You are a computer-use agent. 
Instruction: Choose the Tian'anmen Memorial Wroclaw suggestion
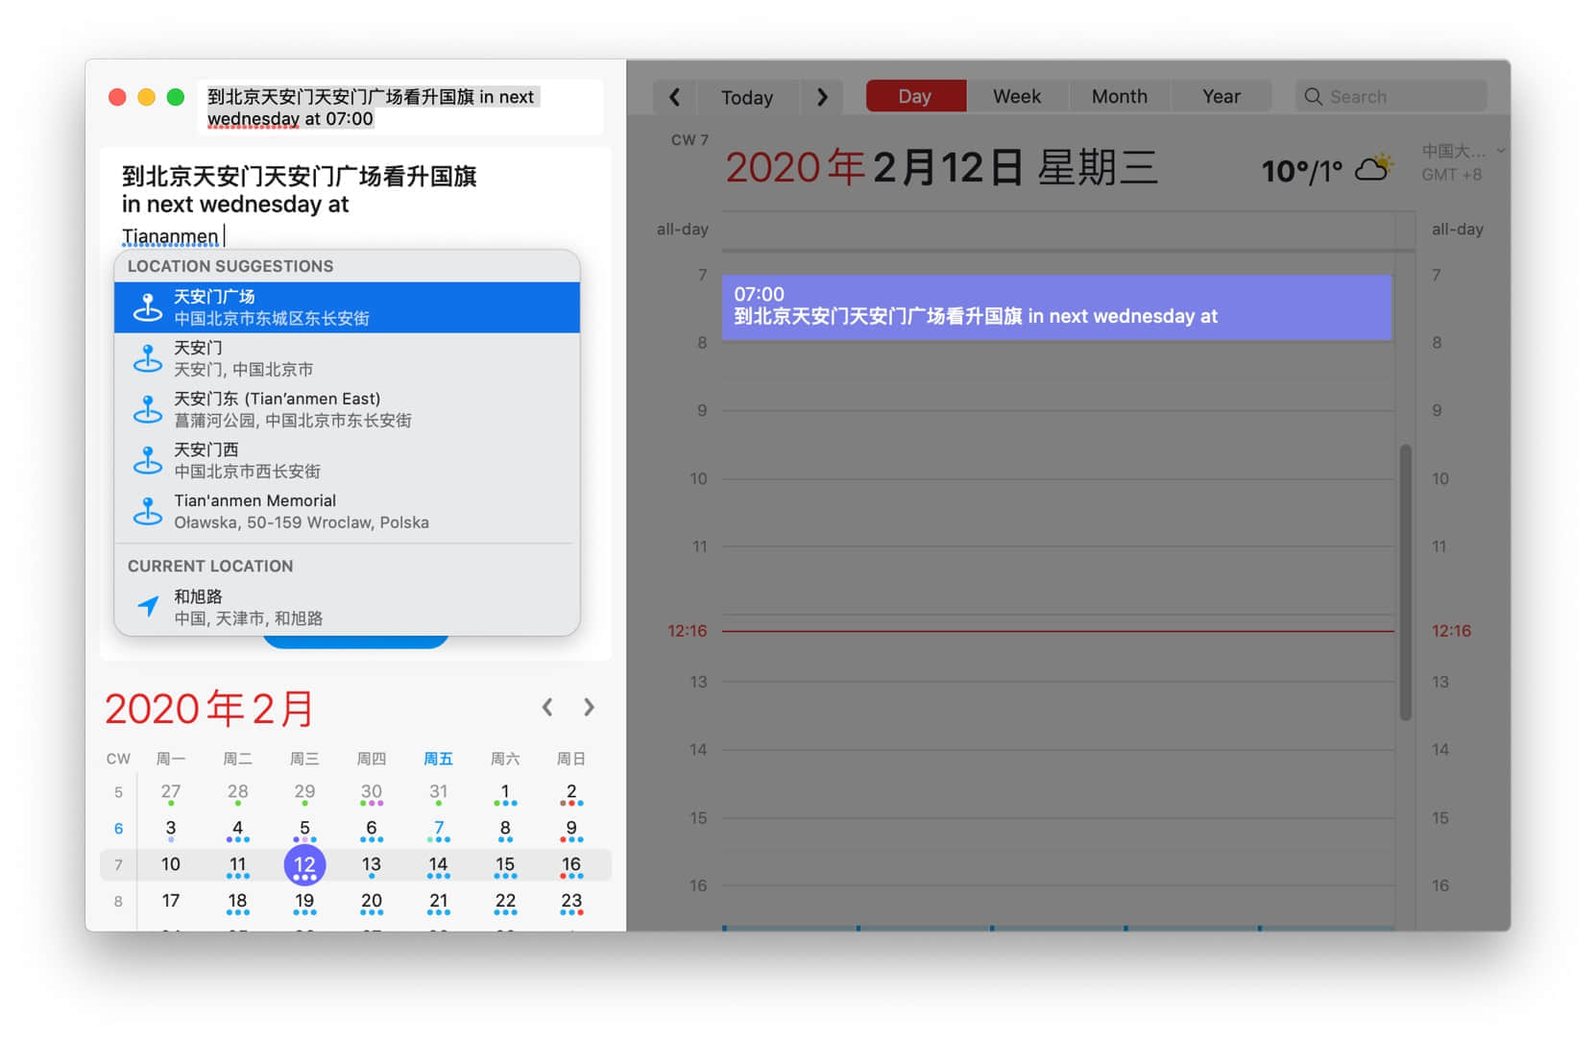[x=347, y=511]
